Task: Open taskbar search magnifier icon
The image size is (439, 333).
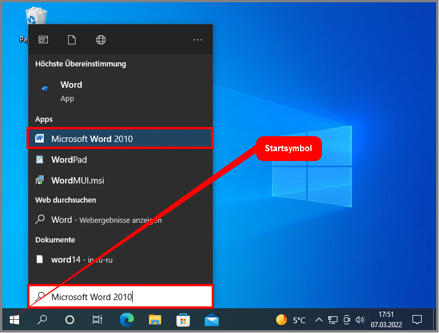Action: (x=42, y=319)
